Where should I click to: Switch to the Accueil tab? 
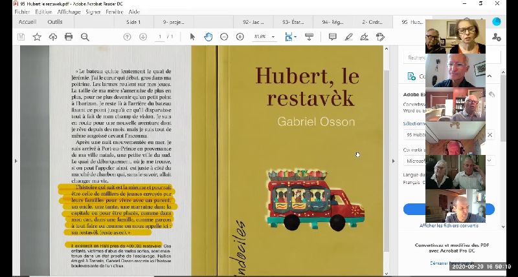point(27,22)
